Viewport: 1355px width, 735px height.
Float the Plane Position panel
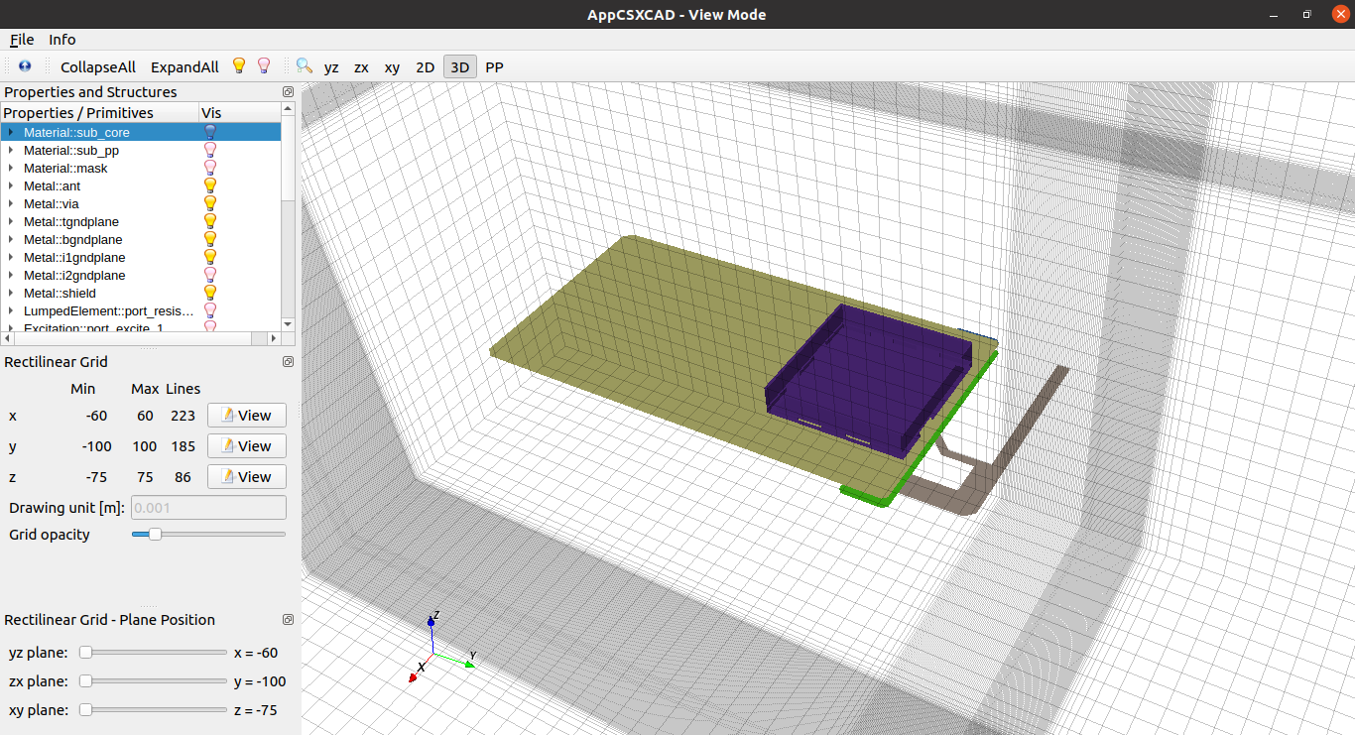(x=288, y=620)
